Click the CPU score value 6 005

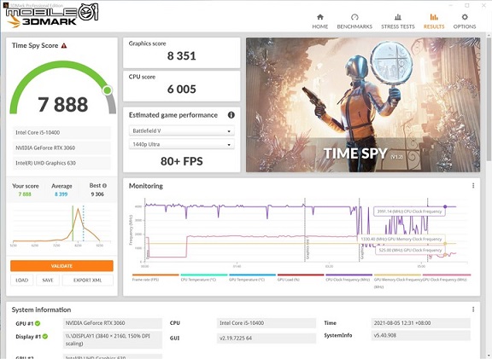click(x=181, y=90)
